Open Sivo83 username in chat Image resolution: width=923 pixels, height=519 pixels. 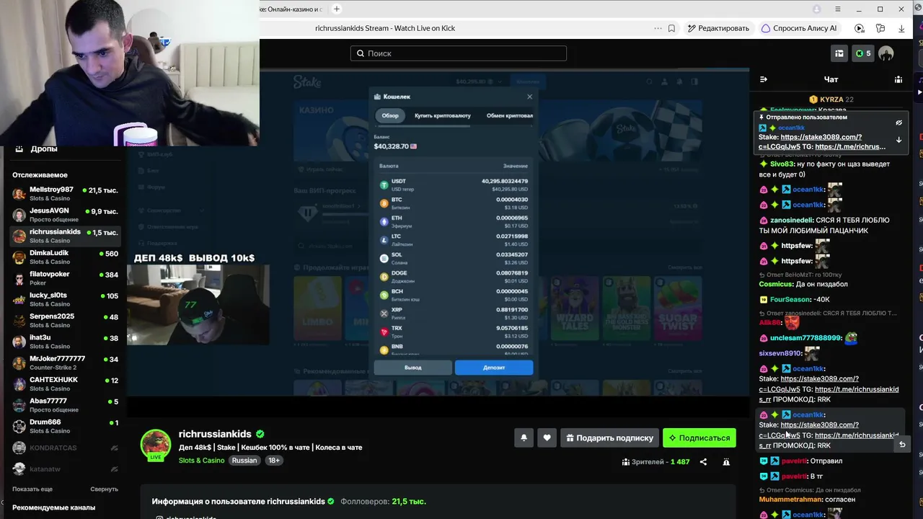(x=783, y=164)
